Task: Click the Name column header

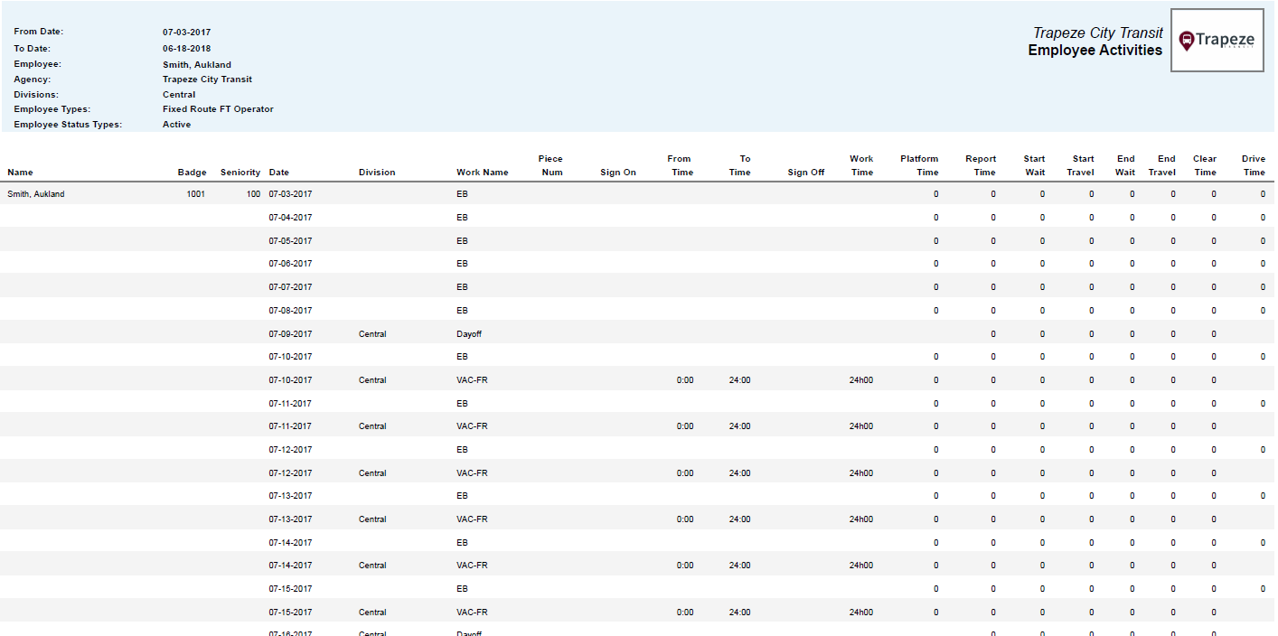Action: point(20,172)
